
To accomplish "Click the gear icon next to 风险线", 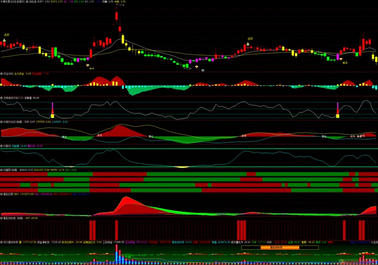I will coord(1,146).
